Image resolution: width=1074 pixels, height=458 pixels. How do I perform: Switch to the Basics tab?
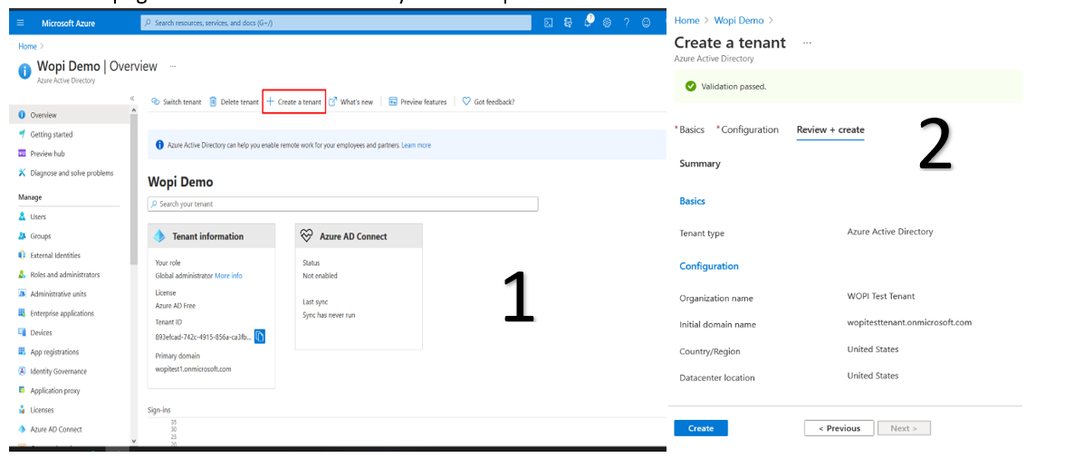(691, 129)
